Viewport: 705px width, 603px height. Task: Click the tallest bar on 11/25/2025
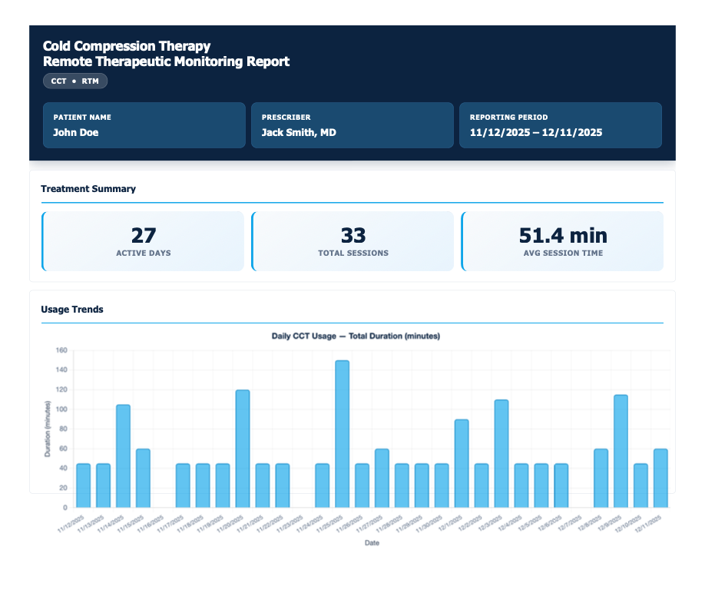(x=343, y=434)
